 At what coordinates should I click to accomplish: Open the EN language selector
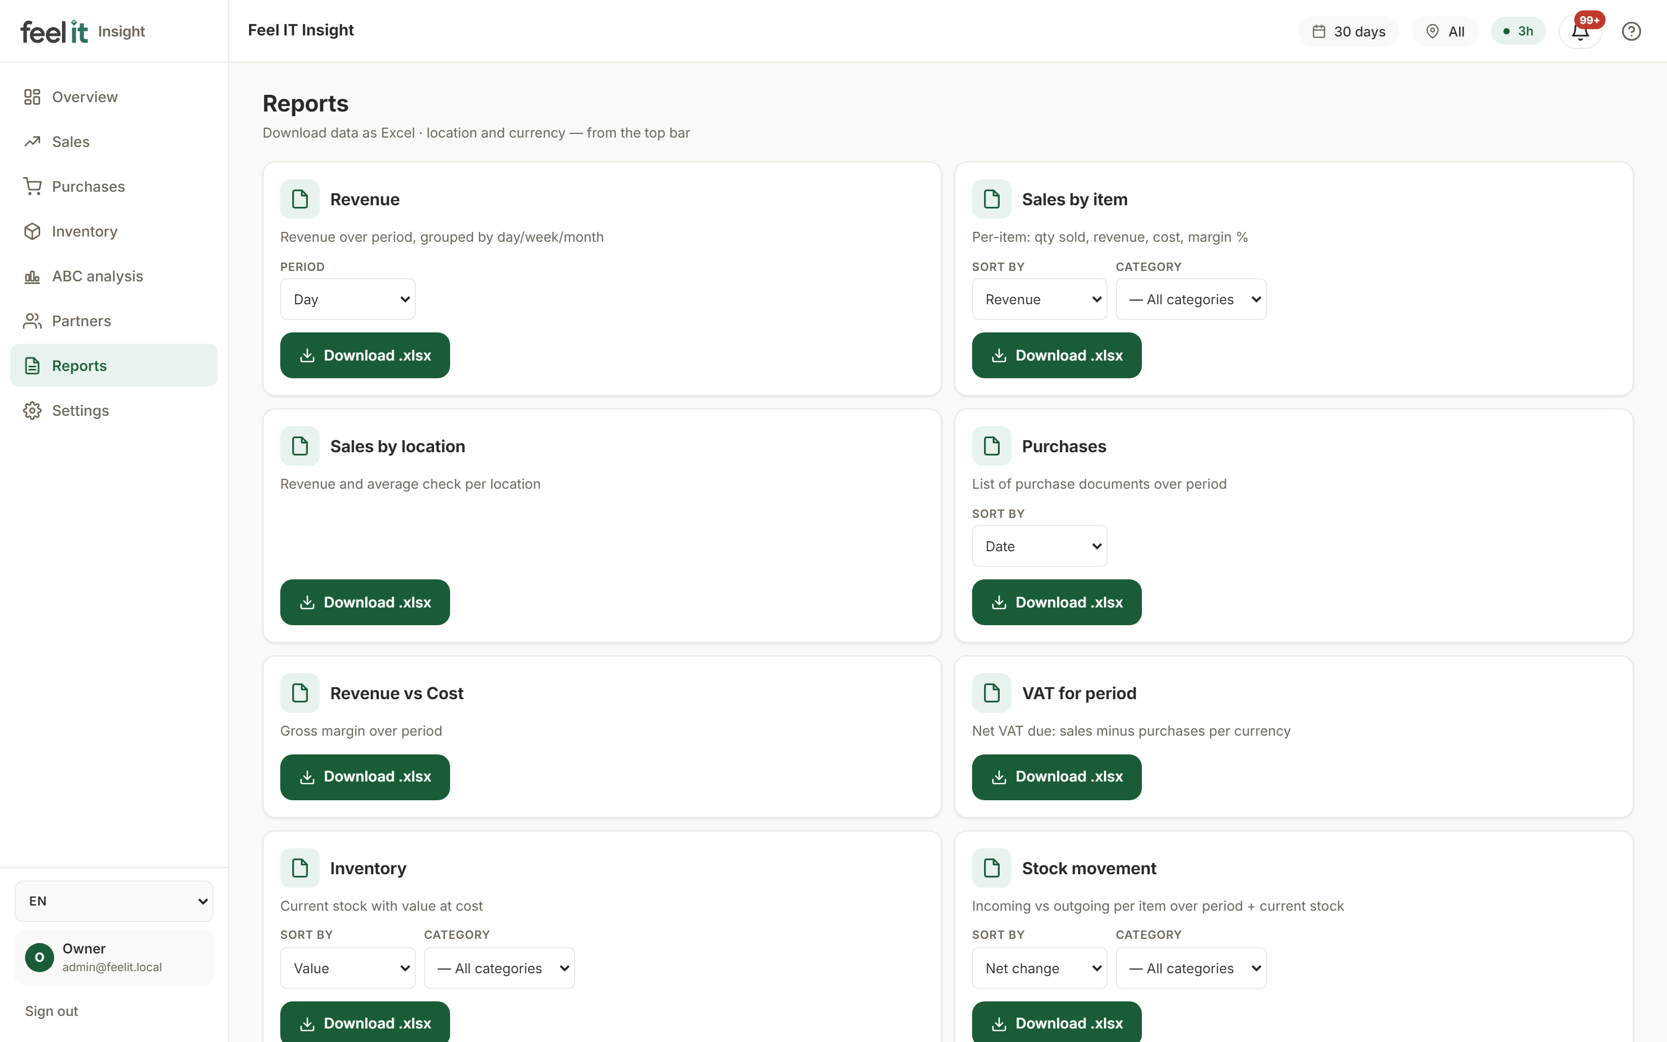tap(115, 901)
